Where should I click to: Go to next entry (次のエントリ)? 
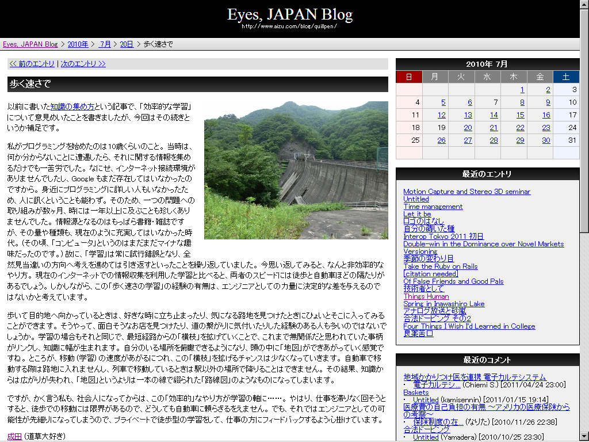(83, 64)
